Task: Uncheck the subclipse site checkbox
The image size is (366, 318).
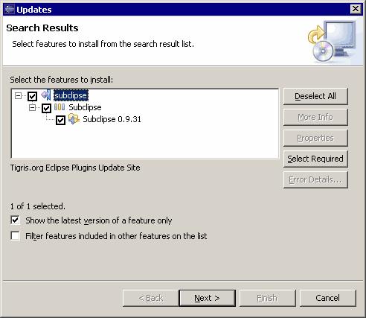Action: coord(32,96)
